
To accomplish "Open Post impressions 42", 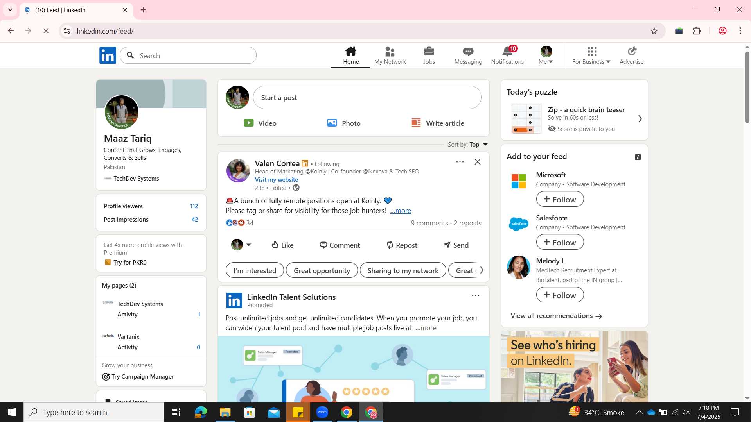I will coord(151,220).
